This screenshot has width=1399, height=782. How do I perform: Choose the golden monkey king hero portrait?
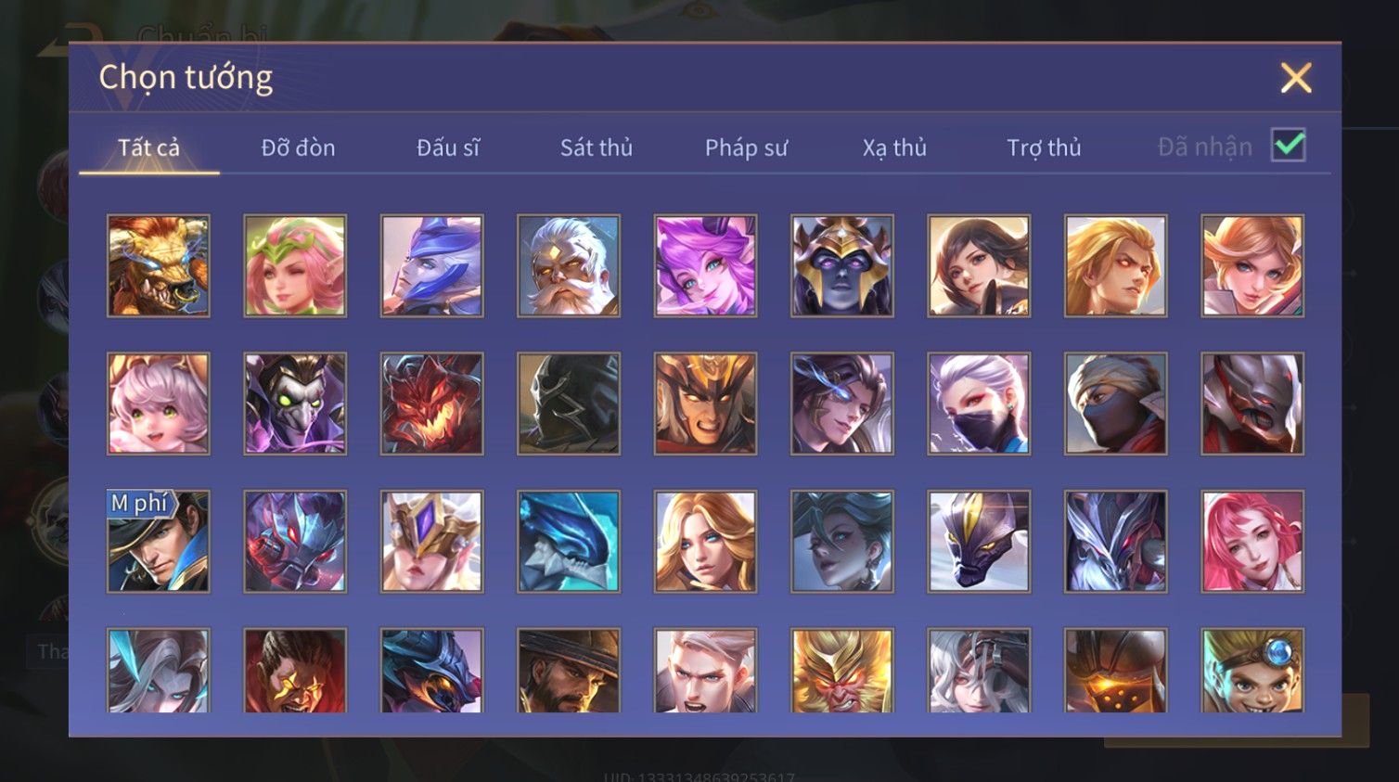(x=842, y=671)
